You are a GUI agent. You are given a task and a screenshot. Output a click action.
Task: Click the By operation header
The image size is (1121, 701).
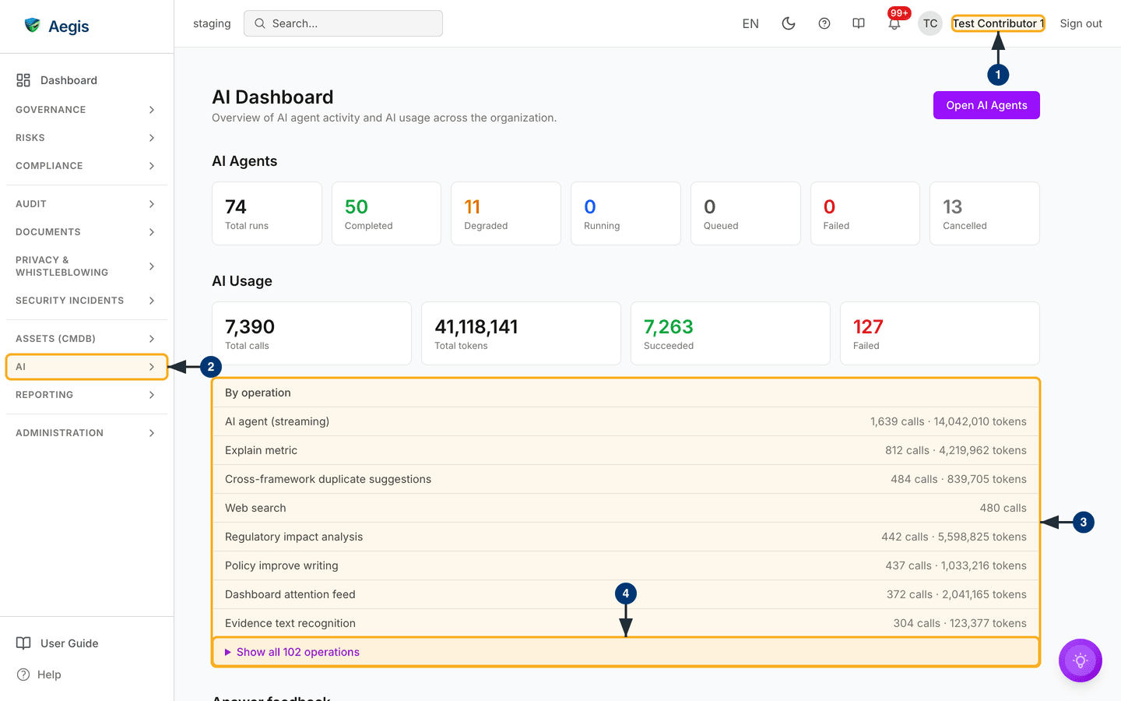pyautogui.click(x=626, y=393)
